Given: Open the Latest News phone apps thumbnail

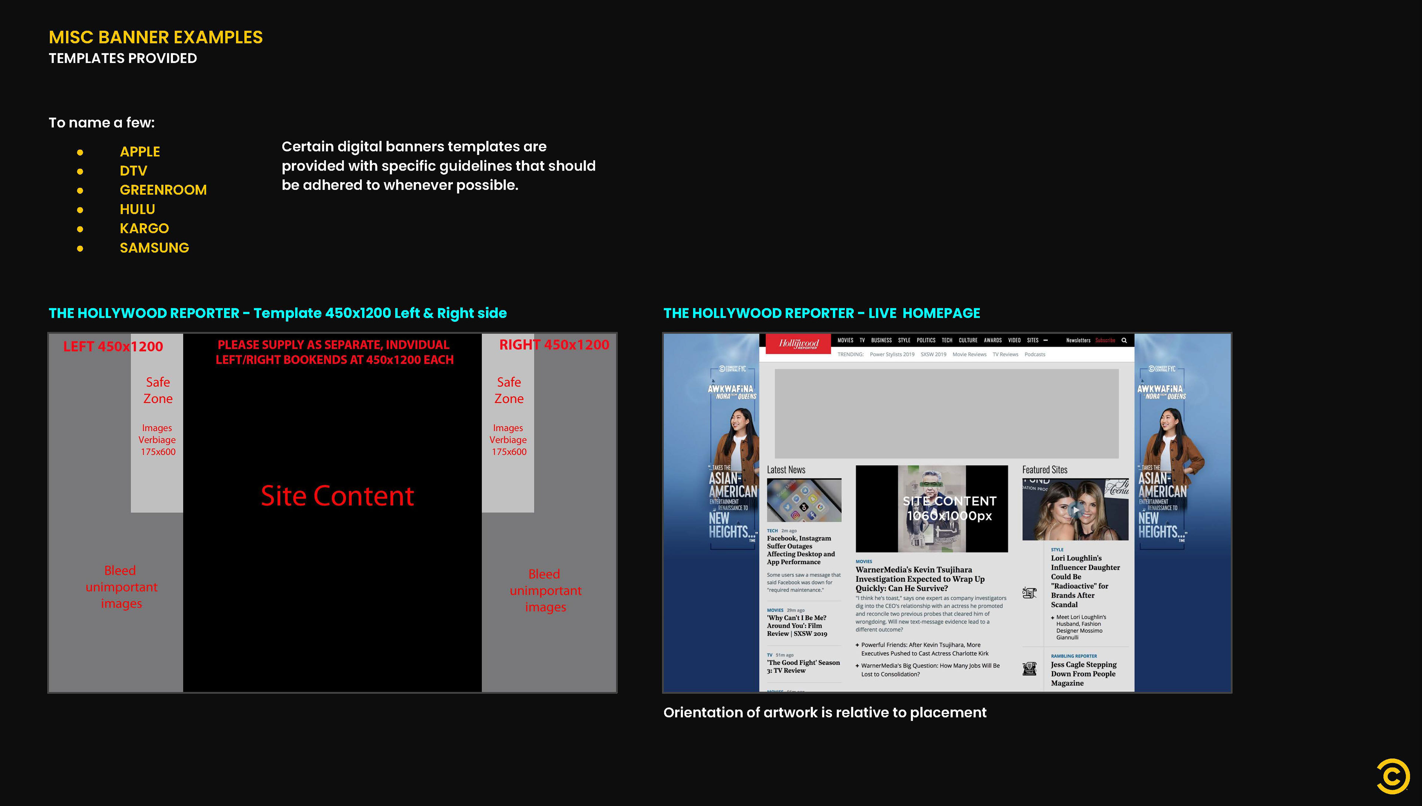Looking at the screenshot, I should (x=804, y=500).
